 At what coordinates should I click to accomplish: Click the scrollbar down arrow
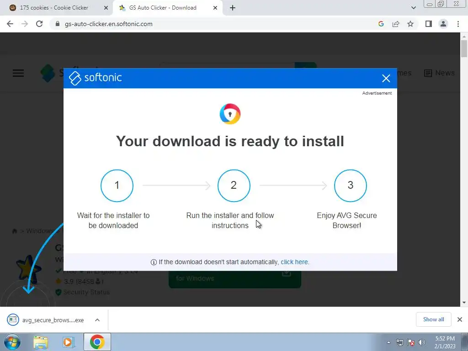(x=464, y=303)
